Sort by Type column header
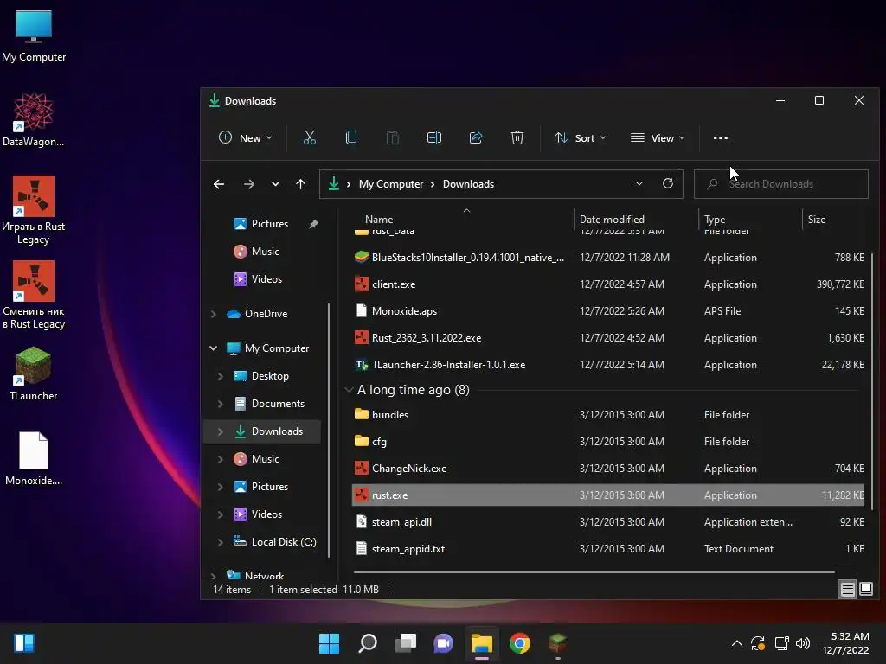Viewport: 886px width, 664px height. click(750, 220)
